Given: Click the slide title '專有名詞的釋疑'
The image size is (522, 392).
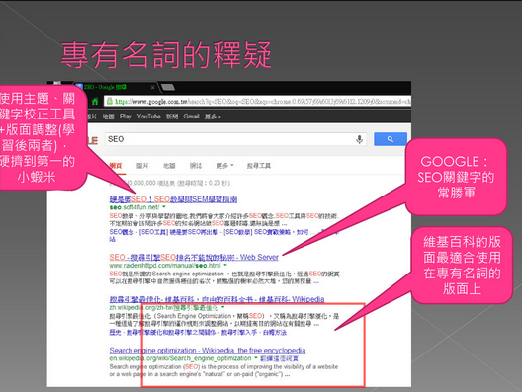Looking at the screenshot, I should [x=166, y=55].
